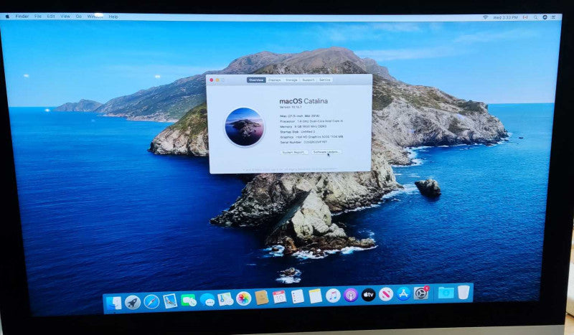Image resolution: width=574 pixels, height=335 pixels.
Task: Open App Store icon in dock
Action: coord(403,293)
